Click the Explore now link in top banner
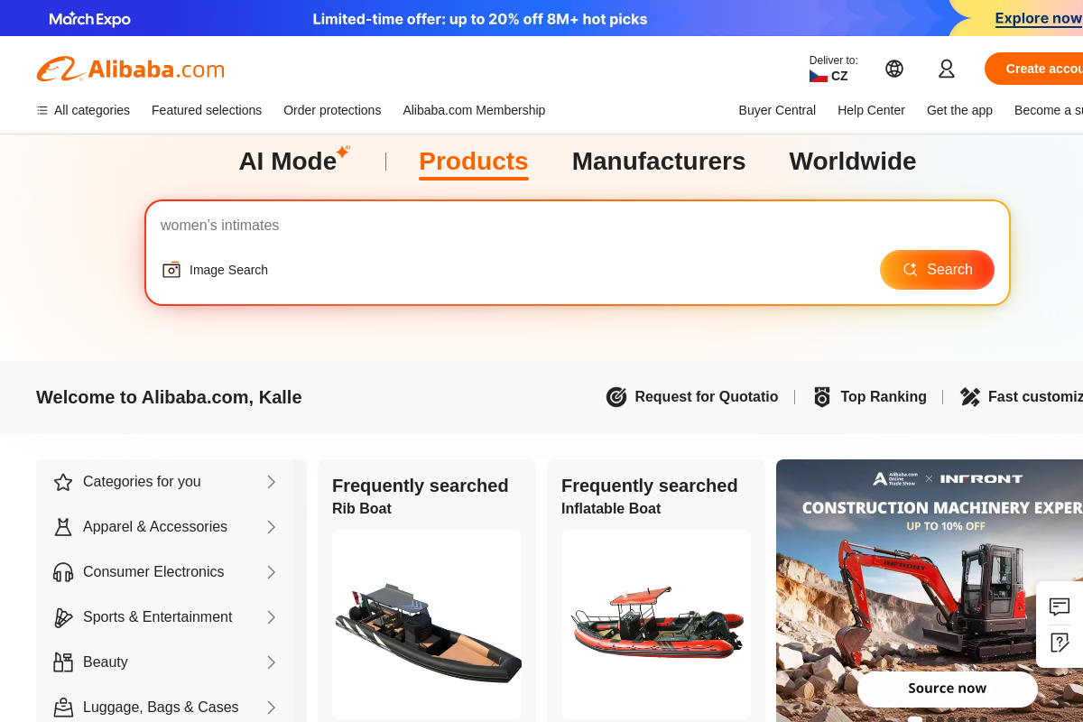This screenshot has height=722, width=1083. pyautogui.click(x=1038, y=18)
